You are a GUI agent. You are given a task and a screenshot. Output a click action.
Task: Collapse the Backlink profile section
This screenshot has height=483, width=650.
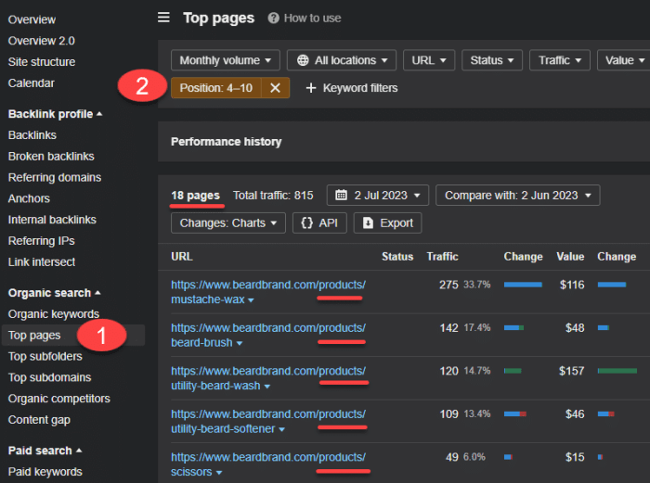click(x=56, y=114)
